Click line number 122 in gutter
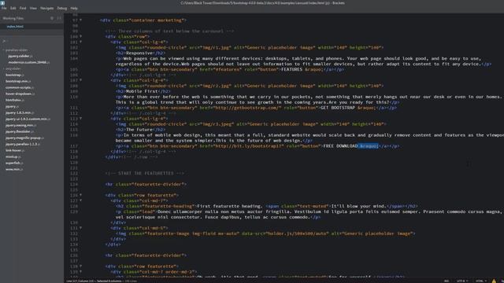The image size is (504, 283). [x=73, y=174]
